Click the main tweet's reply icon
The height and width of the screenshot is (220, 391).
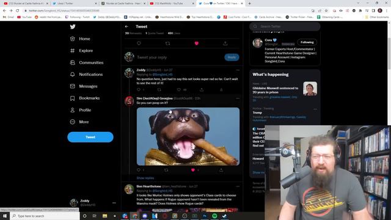(x=139, y=43)
